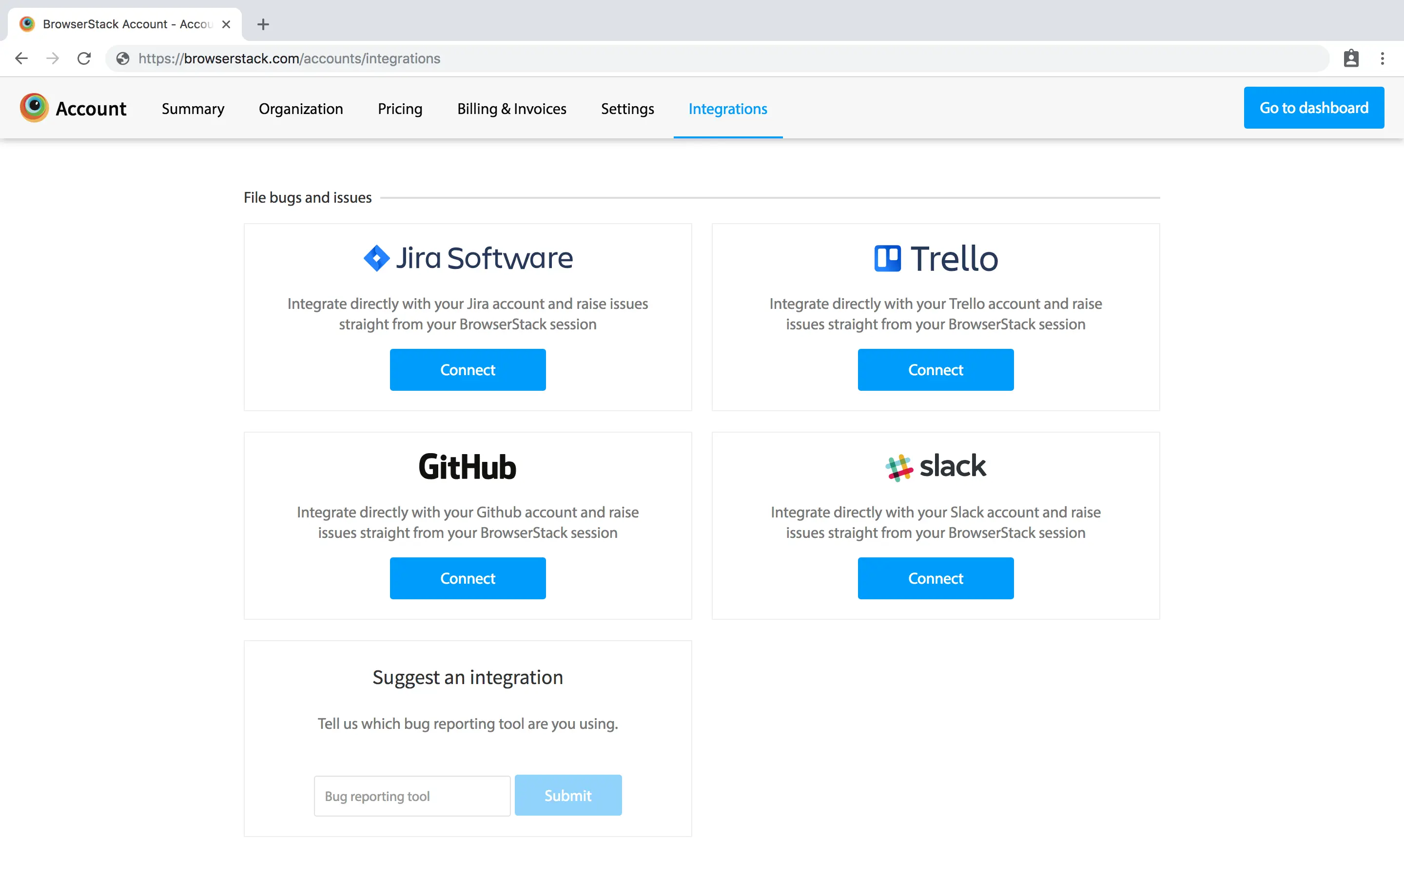Focus the Bug reporting tool input field
The height and width of the screenshot is (877, 1404).
point(412,796)
